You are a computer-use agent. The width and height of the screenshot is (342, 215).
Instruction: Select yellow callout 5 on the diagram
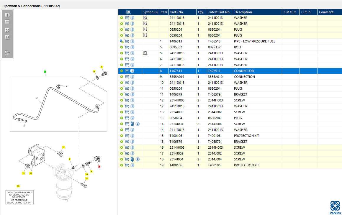tap(102, 67)
